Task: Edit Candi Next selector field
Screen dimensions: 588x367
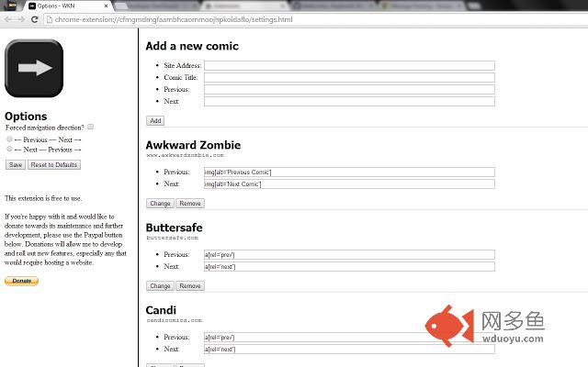Action: [349, 350]
